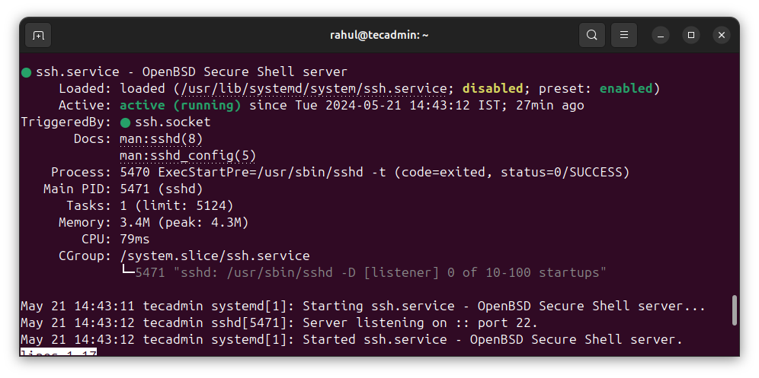Image resolution: width=759 pixels, height=378 pixels.
Task: Open the man:sshd_config(5) docs link
Action: 188,156
